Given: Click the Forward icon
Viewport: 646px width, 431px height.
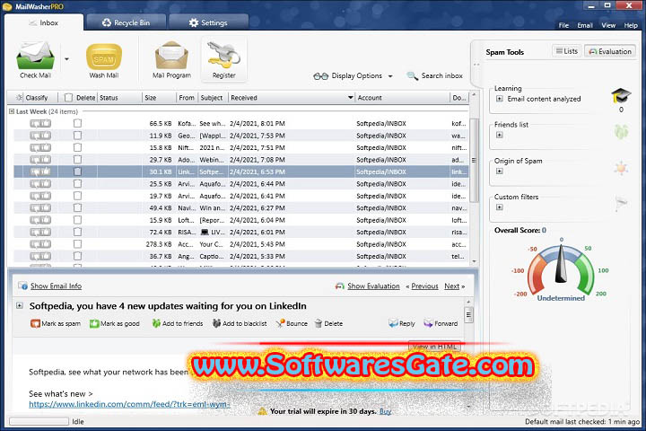Looking at the screenshot, I should pos(429,324).
